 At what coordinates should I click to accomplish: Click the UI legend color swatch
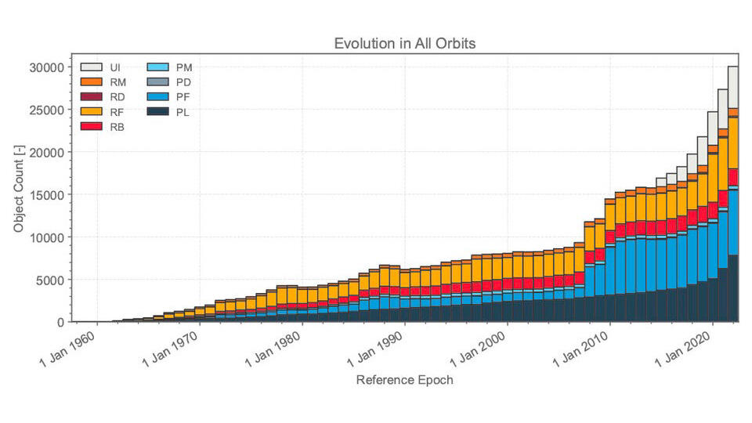click(x=91, y=67)
